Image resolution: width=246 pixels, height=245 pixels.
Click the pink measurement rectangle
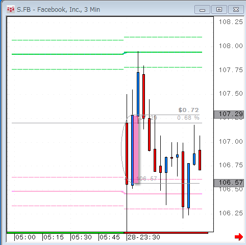[x=136, y=149]
